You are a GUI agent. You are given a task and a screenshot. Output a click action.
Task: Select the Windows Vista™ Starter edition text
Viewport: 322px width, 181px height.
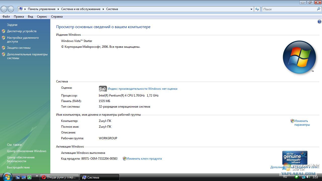(x=77, y=41)
